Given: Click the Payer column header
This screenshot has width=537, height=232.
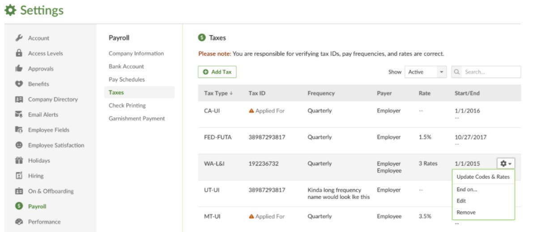Looking at the screenshot, I should (384, 94).
